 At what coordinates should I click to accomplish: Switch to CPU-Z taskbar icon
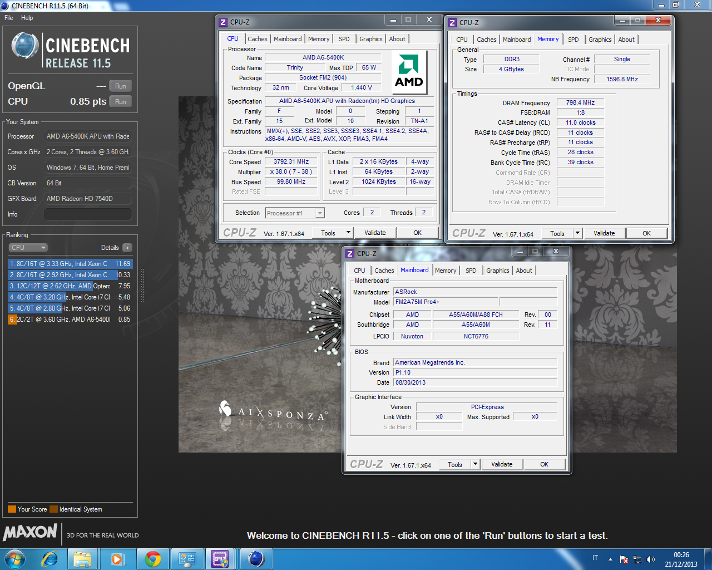coord(220,559)
